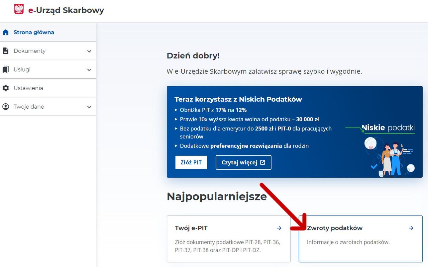
Task: Expand the Twoje dane sidebar section
Action: point(89,107)
